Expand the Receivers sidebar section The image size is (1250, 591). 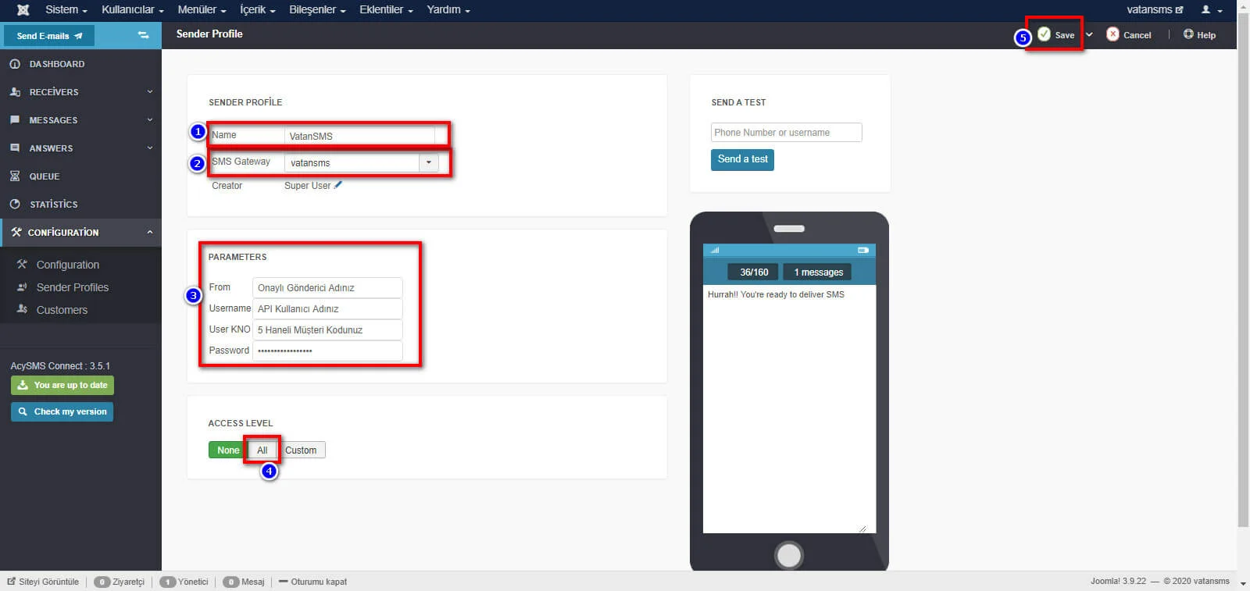tap(150, 92)
